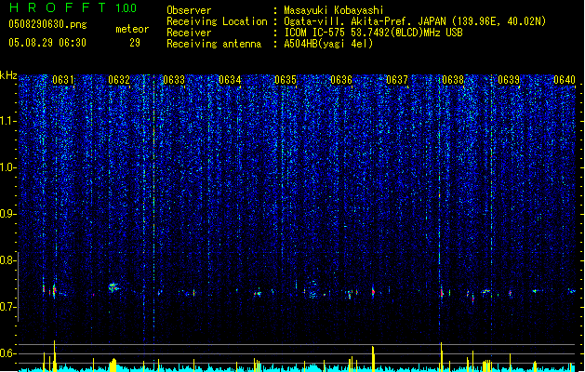Click the 0.9 kHz axis label

[8, 214]
